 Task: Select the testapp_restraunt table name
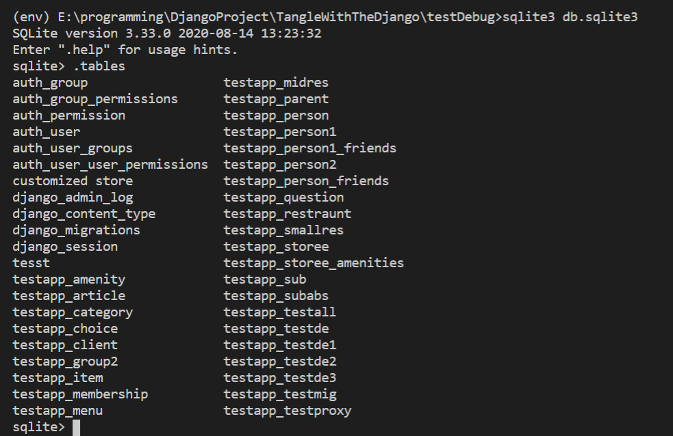point(288,214)
